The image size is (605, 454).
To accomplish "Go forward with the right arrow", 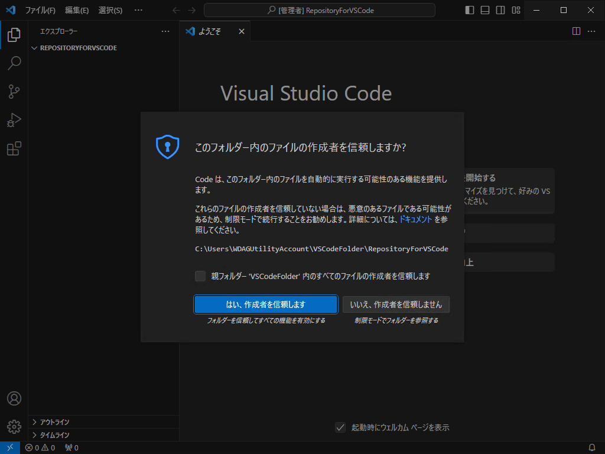I will pyautogui.click(x=192, y=11).
